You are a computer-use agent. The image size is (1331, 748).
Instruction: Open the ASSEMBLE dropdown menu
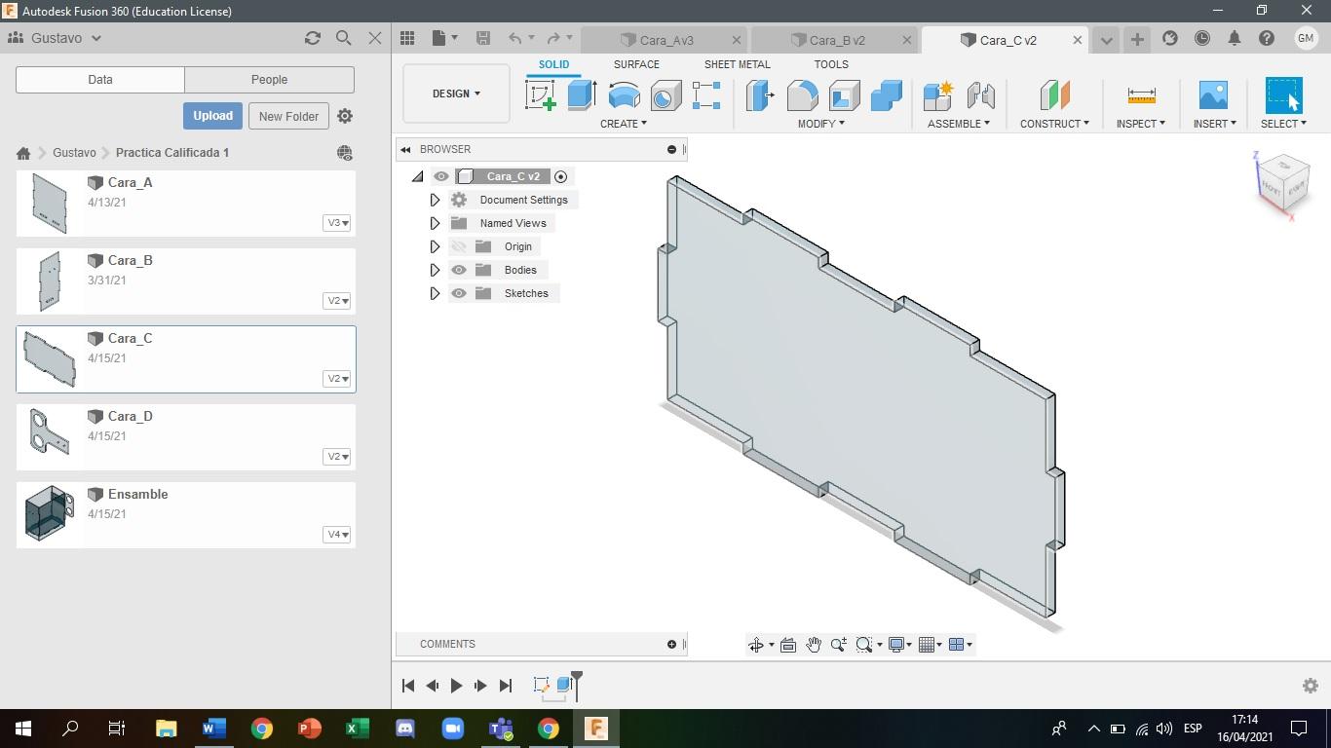(959, 124)
